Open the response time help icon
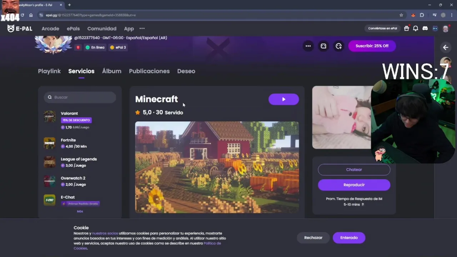Image resolution: width=457 pixels, height=257 pixels. tap(363, 205)
